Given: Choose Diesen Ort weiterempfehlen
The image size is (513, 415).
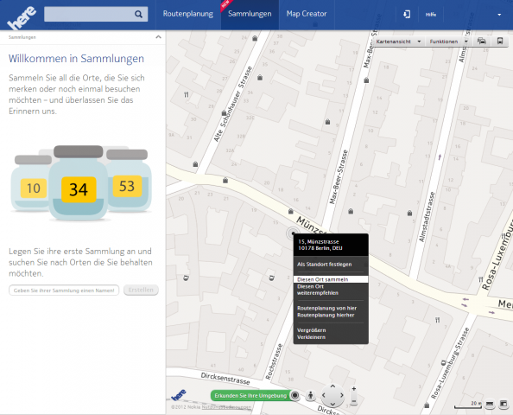Looking at the screenshot, I should tap(317, 290).
